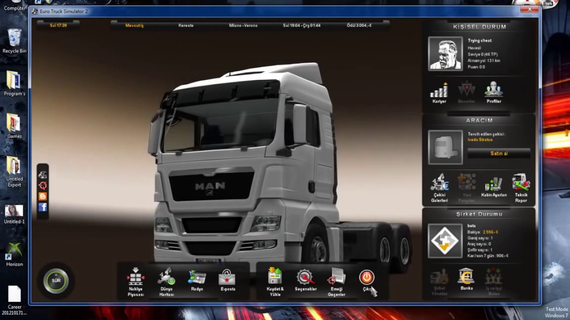Viewport: 570px width, 320px height.
Task: Close the Euro Truck Simulator 2 window
Action: click(x=529, y=8)
